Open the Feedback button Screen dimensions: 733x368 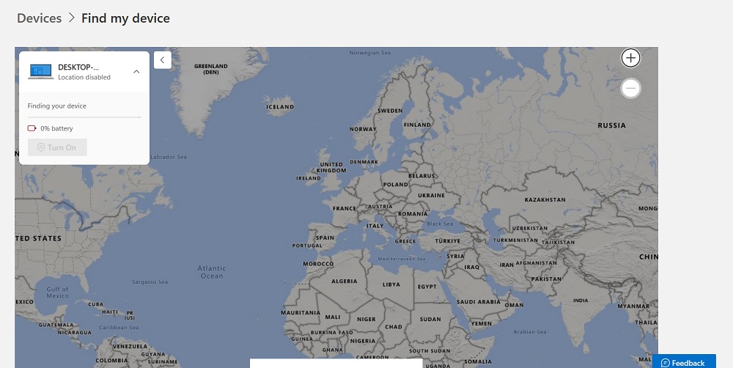tap(684, 362)
